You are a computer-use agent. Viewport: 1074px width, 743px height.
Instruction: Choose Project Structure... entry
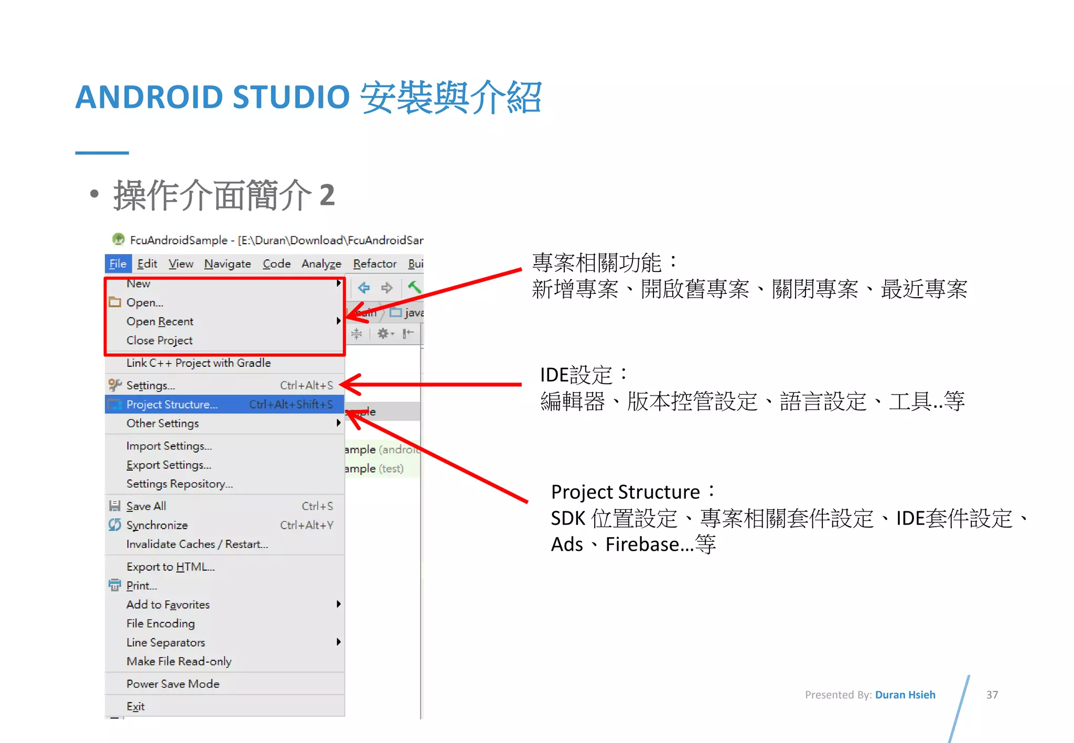click(x=224, y=404)
